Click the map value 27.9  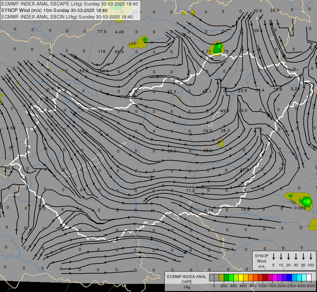coord(244,170)
